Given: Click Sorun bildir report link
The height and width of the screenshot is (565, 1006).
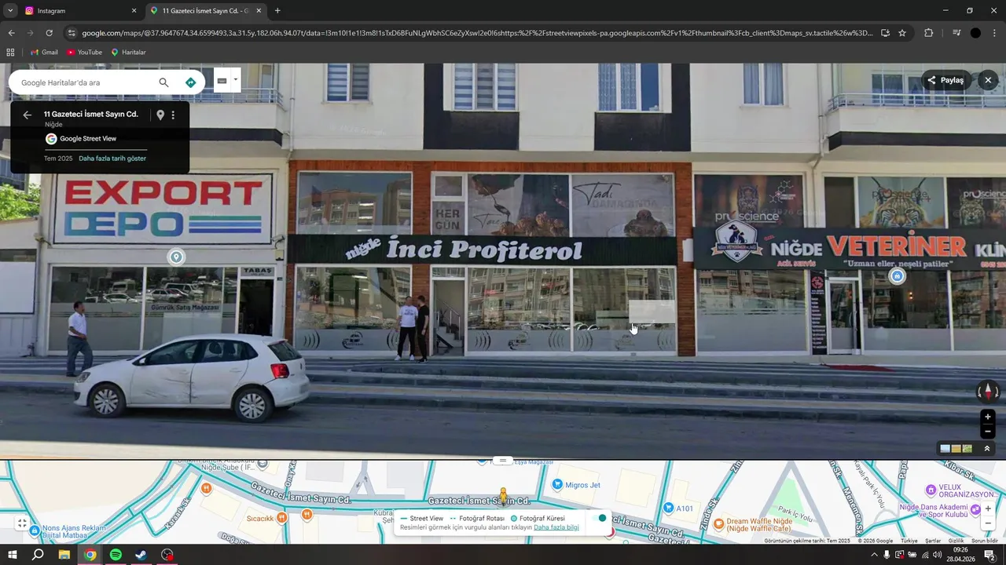Looking at the screenshot, I should (x=985, y=541).
